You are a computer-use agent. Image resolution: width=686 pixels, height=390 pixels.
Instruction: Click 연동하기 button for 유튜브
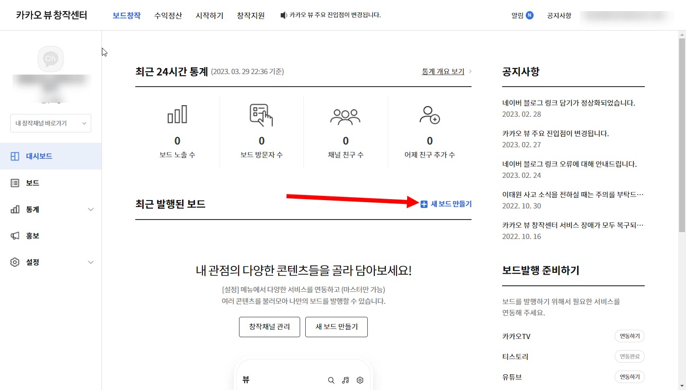pyautogui.click(x=629, y=377)
